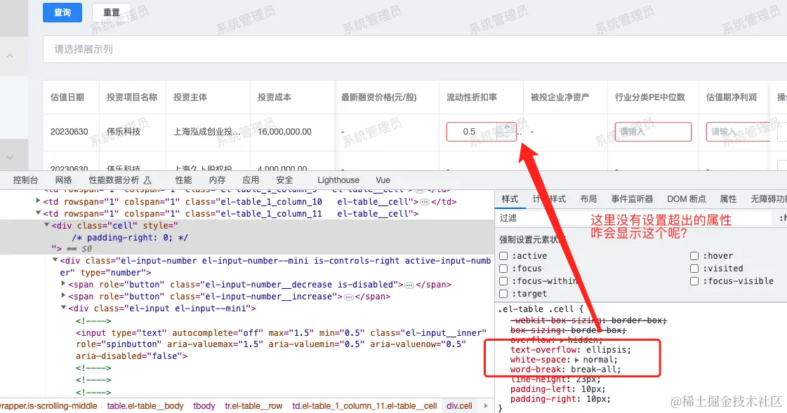Click the down chevron in the left sidebar
This screenshot has height=413, width=787.
pyautogui.click(x=10, y=157)
